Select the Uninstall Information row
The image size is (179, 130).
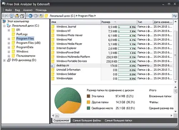click(x=112, y=70)
